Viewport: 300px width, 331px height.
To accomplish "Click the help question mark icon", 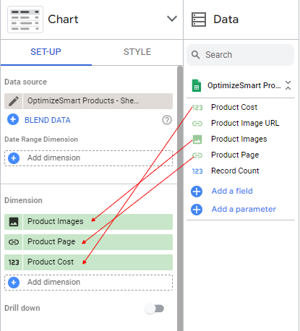I will pyautogui.click(x=167, y=120).
